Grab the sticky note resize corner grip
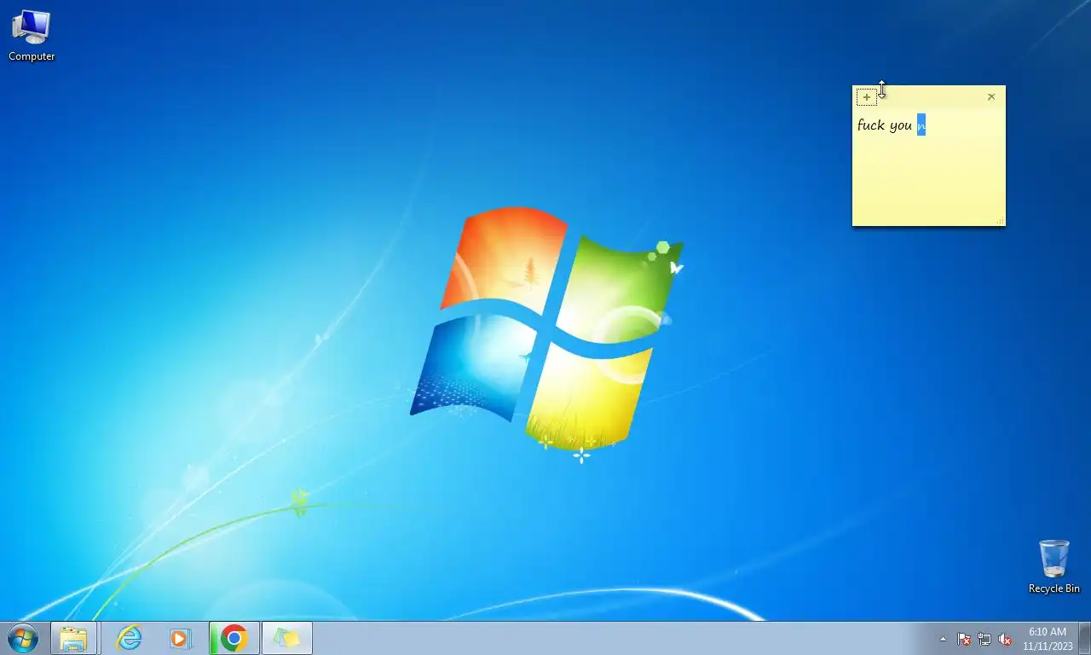 (1000, 221)
